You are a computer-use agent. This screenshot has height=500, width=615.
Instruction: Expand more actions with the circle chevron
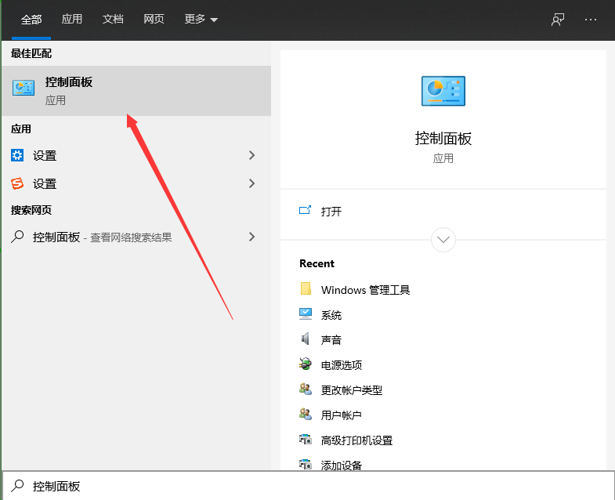click(443, 239)
